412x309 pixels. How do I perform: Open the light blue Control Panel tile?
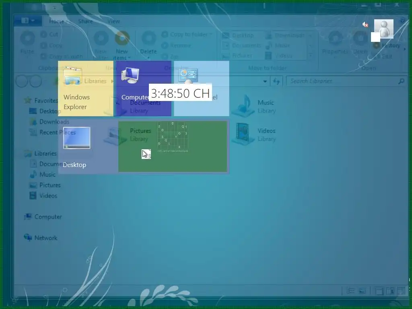click(x=202, y=89)
